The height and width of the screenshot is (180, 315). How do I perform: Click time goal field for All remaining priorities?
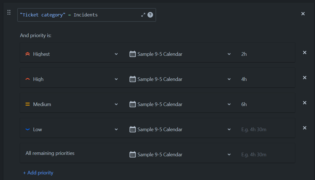265,155
